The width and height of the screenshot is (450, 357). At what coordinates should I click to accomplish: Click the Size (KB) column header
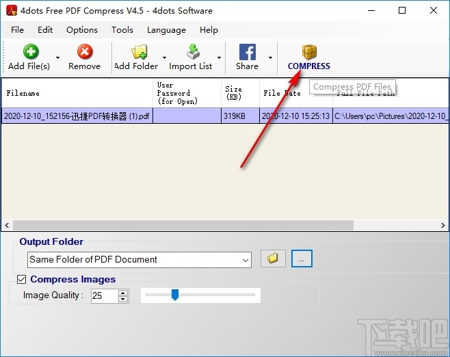point(240,93)
